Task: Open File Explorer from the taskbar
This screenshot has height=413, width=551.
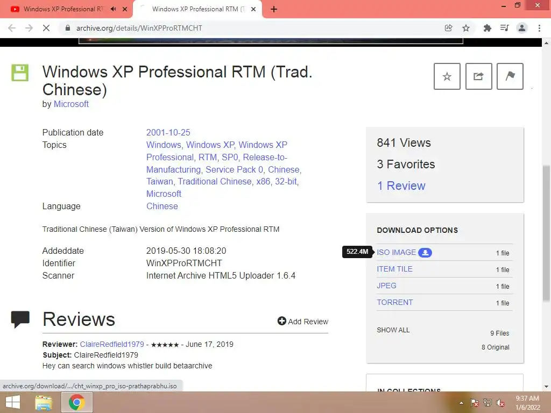Action: click(44, 402)
